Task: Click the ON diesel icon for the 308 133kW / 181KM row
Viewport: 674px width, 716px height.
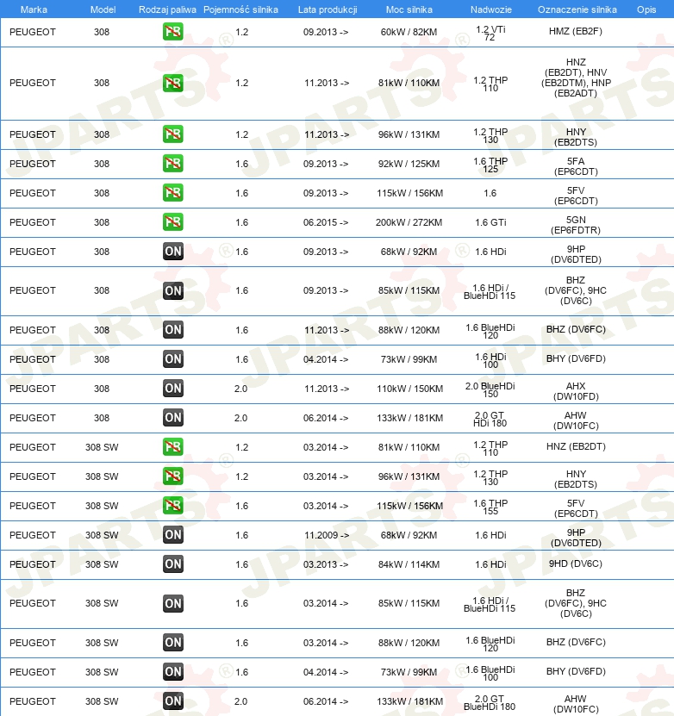Action: (x=173, y=417)
